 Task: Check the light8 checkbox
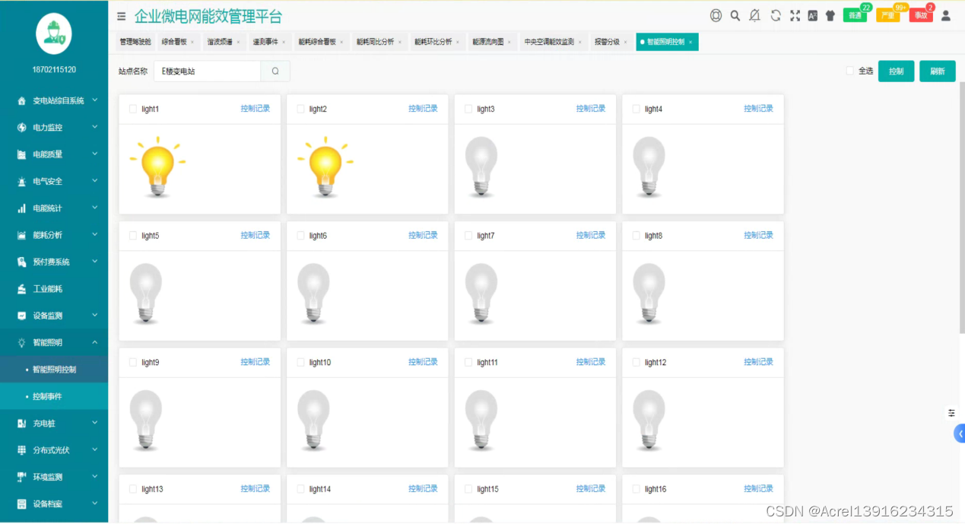pos(636,236)
